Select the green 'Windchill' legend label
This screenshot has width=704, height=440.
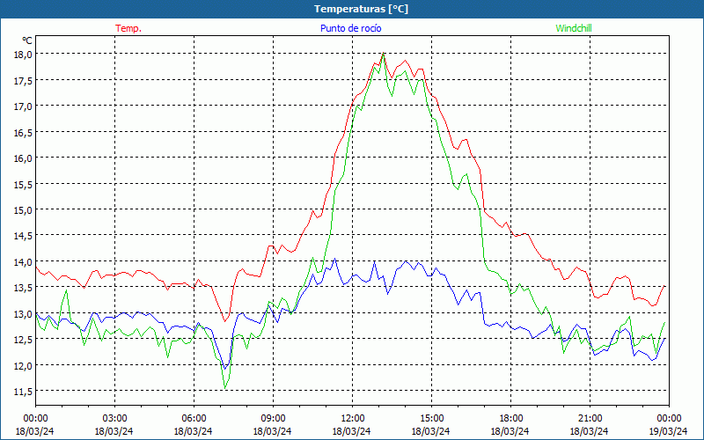coord(574,28)
